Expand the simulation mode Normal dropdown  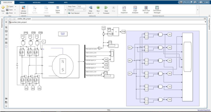click(x=77, y=10)
